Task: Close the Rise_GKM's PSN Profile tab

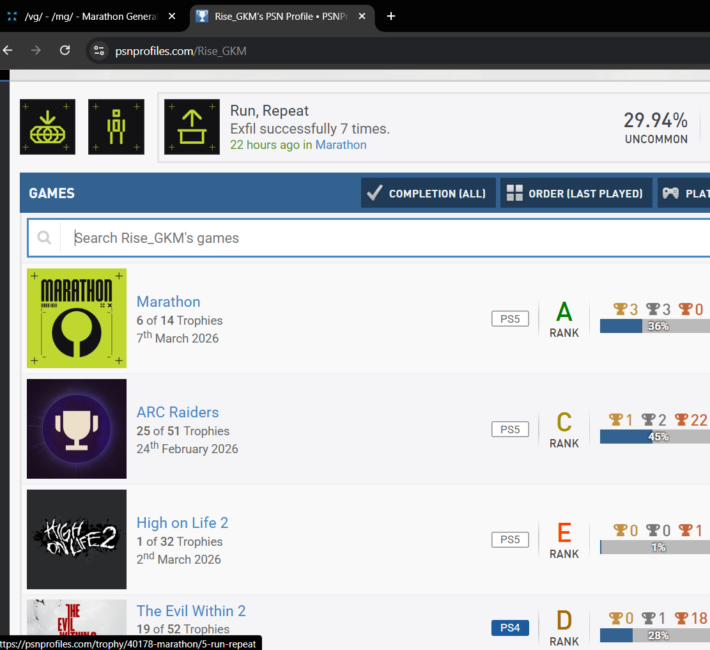Action: (362, 17)
